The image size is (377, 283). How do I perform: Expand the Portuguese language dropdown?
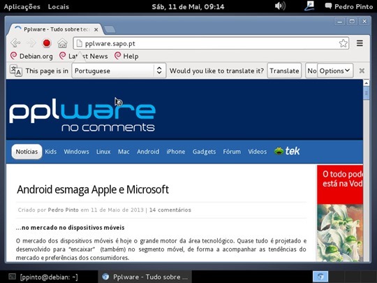119,71
